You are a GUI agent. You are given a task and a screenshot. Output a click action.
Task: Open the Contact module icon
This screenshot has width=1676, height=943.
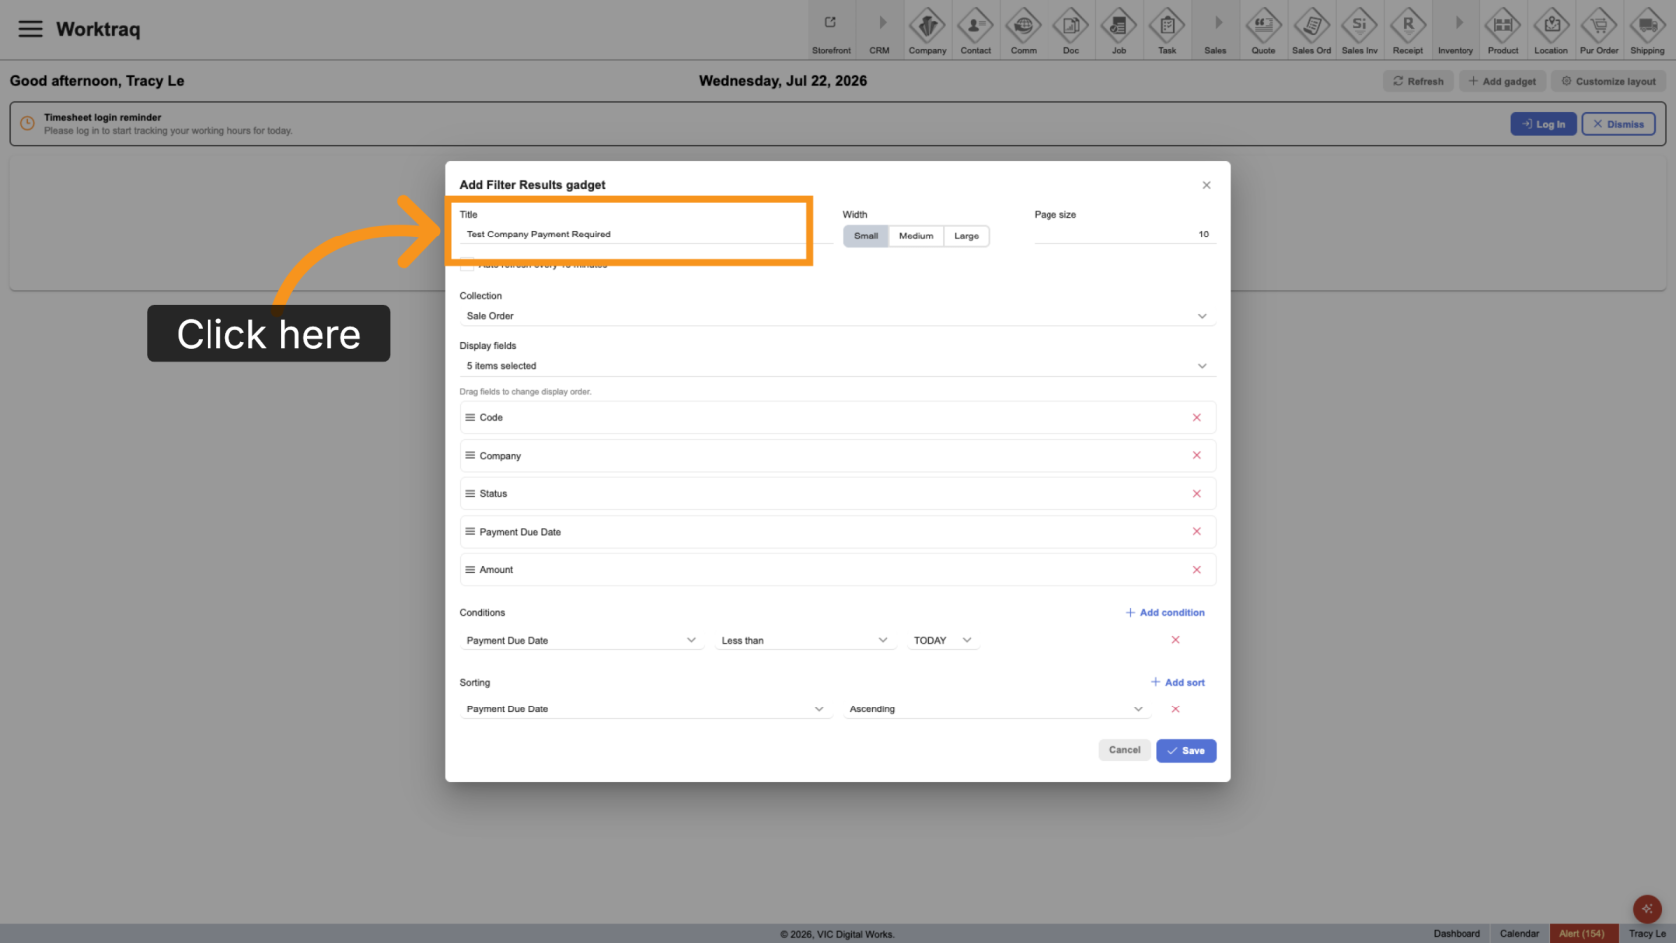pos(975,30)
